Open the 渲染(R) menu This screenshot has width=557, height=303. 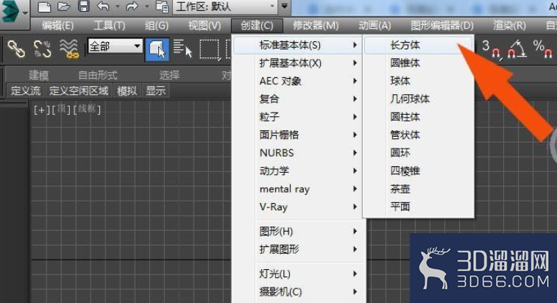tap(509, 26)
